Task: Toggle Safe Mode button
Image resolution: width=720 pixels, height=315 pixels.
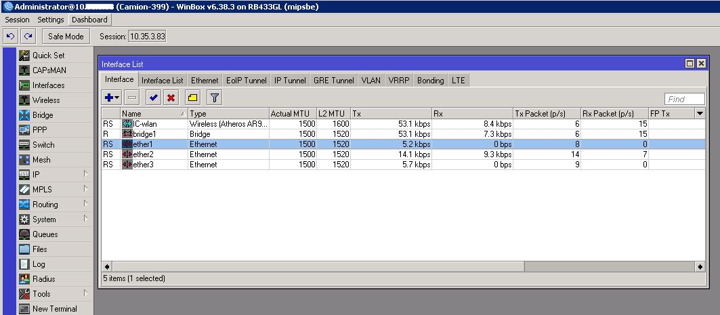Action: pos(66,37)
